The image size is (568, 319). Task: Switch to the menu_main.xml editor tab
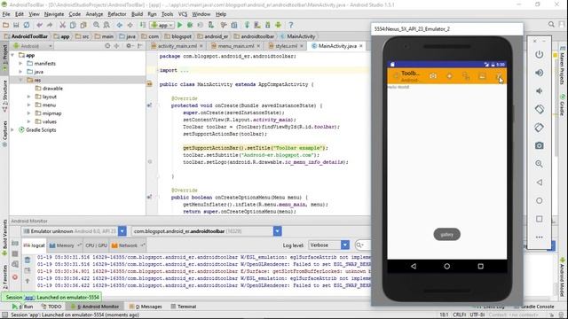click(235, 46)
